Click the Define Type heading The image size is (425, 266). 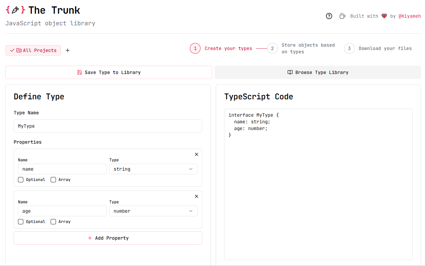click(39, 97)
